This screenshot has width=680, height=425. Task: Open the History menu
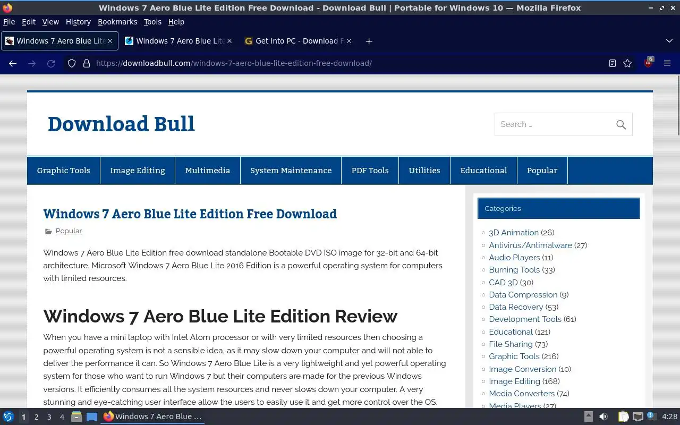(x=78, y=22)
